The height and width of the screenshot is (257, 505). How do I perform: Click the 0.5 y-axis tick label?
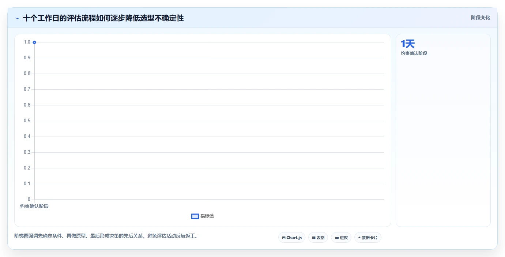pyautogui.click(x=27, y=121)
